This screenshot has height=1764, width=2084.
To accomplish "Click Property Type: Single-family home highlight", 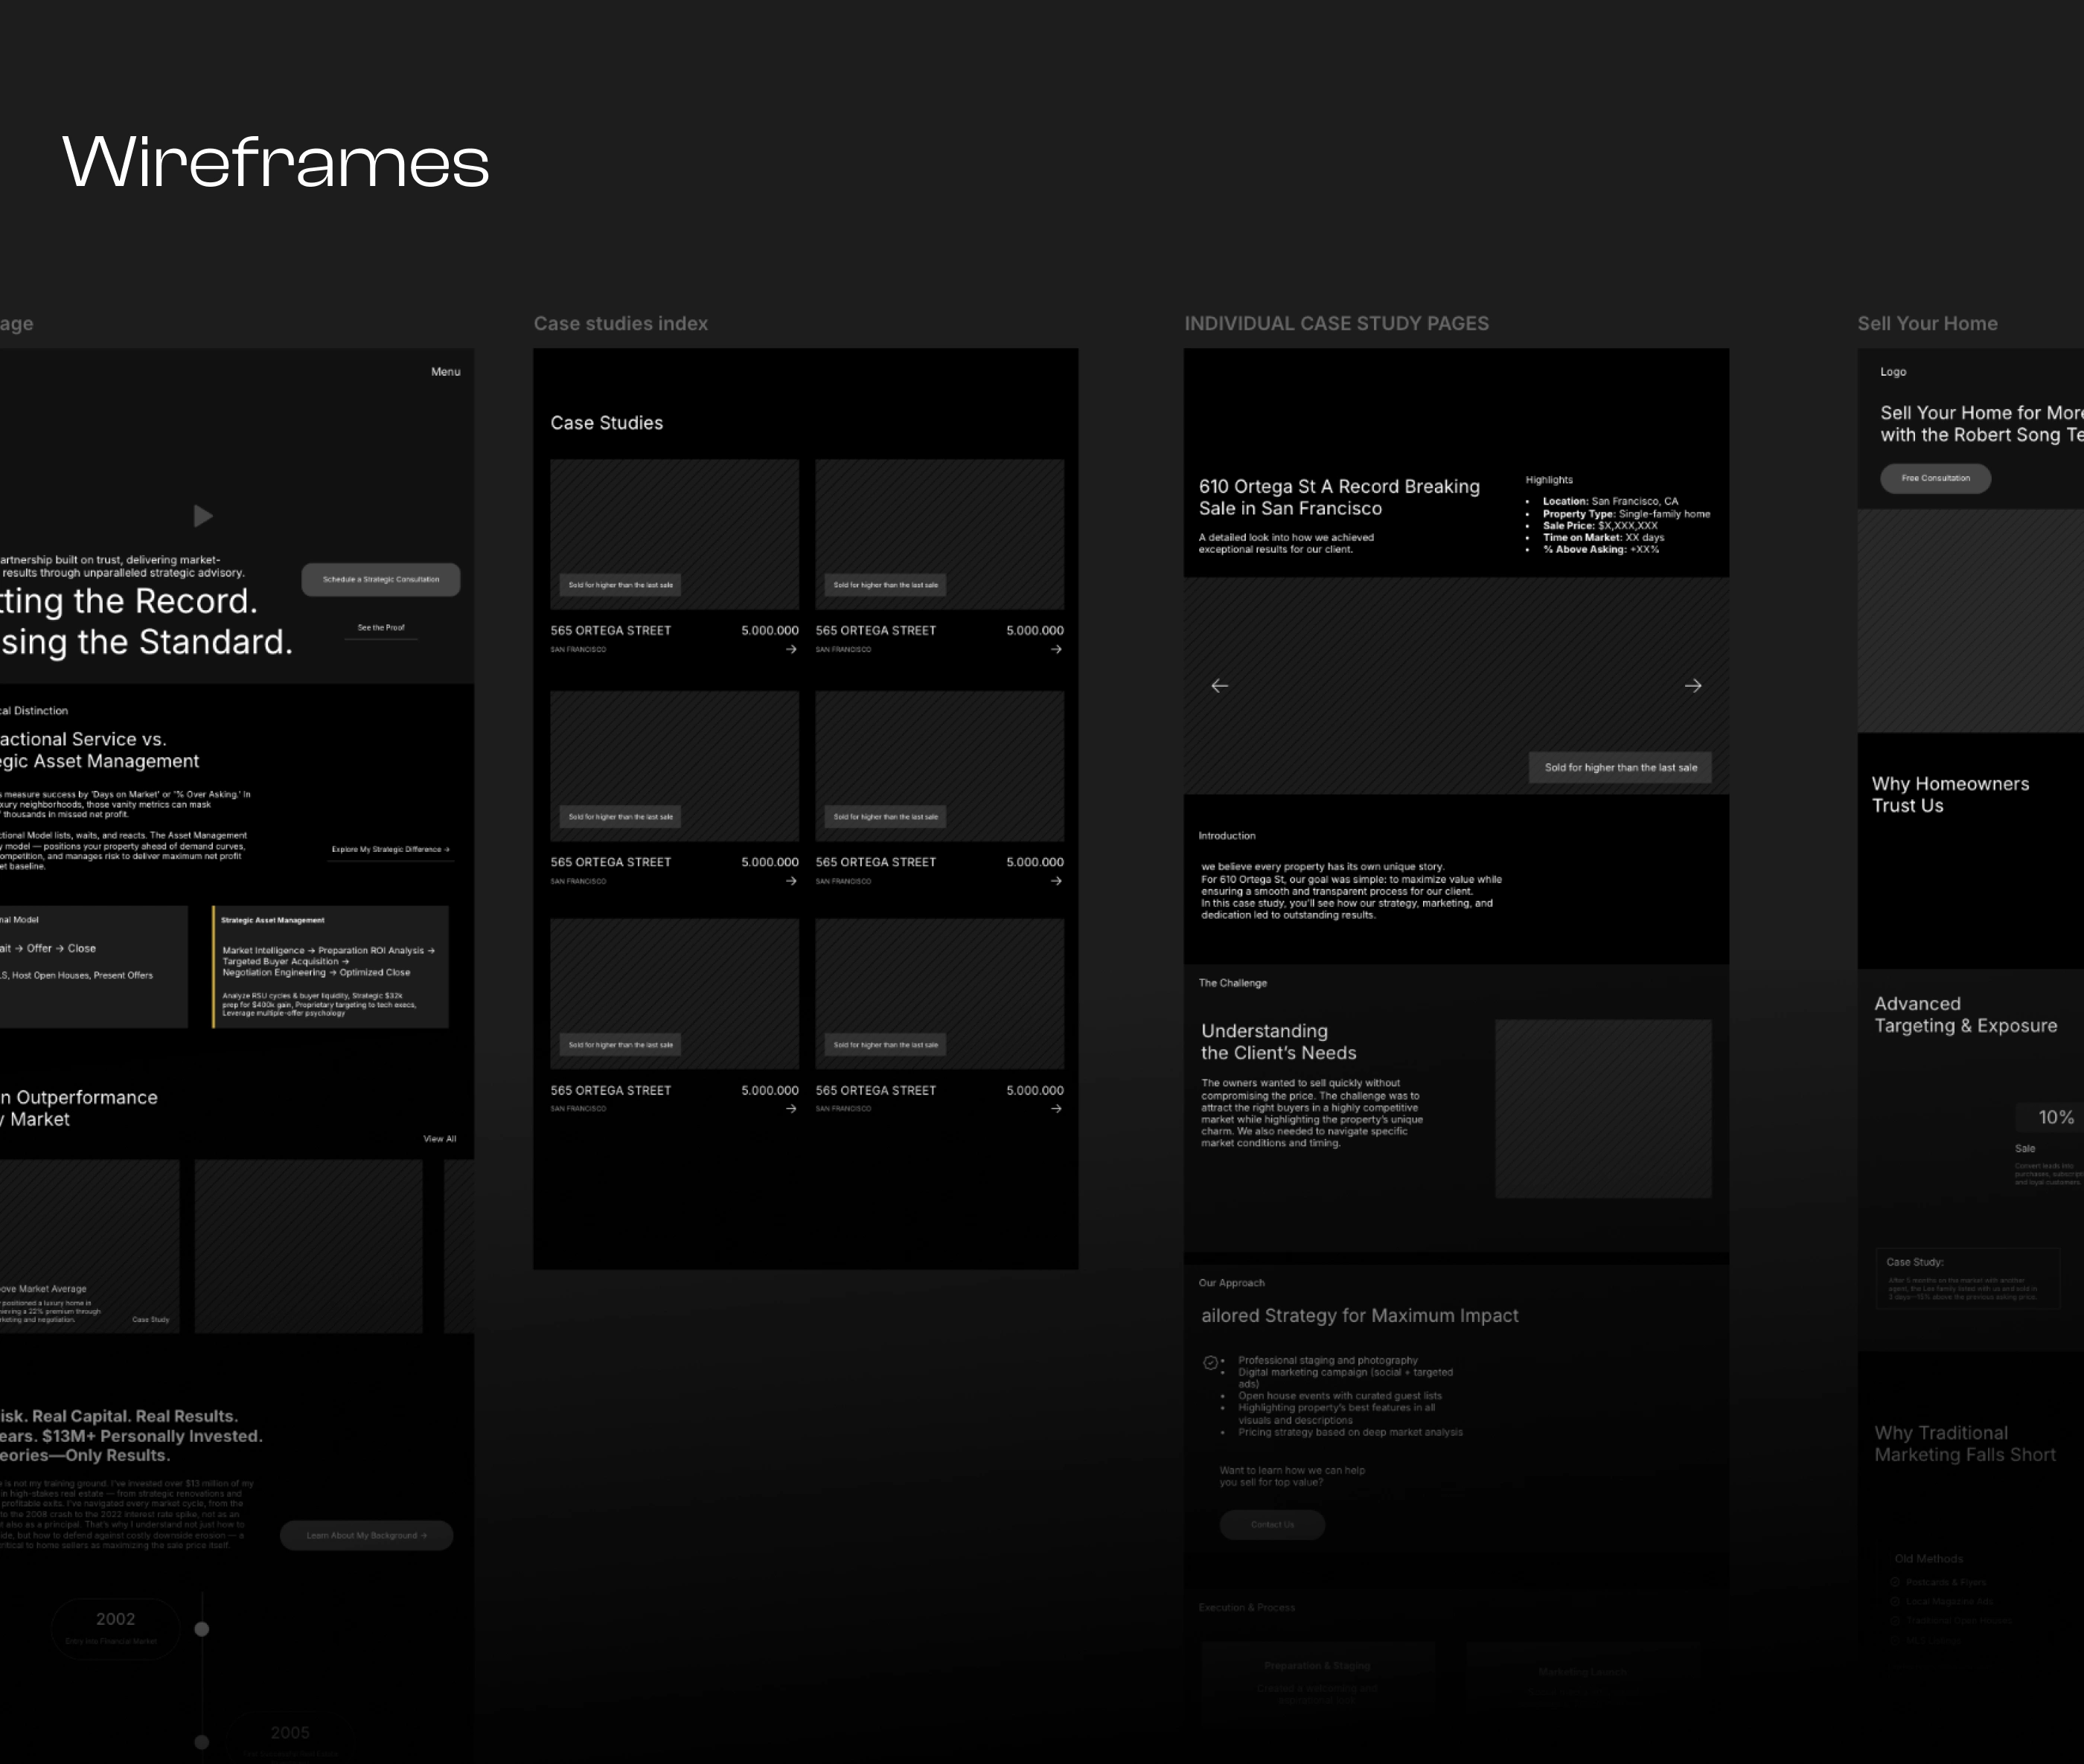I will [x=1626, y=514].
